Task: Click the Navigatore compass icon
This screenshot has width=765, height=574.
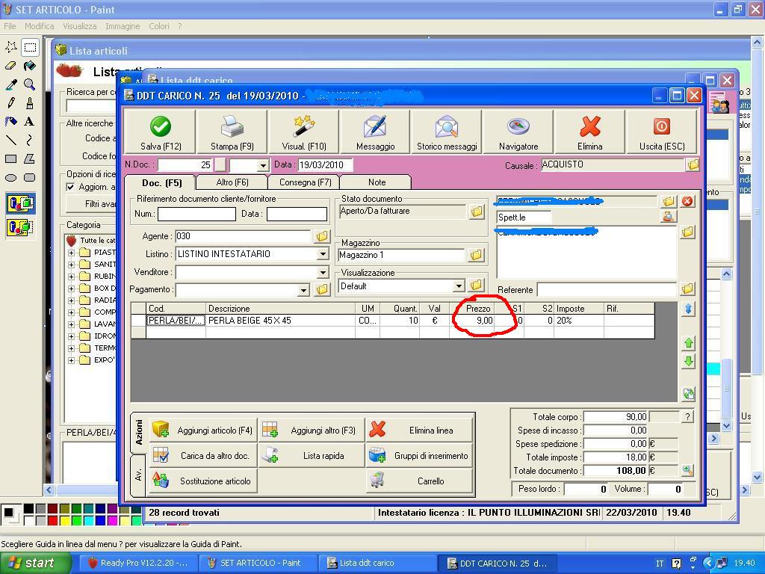Action: point(518,127)
